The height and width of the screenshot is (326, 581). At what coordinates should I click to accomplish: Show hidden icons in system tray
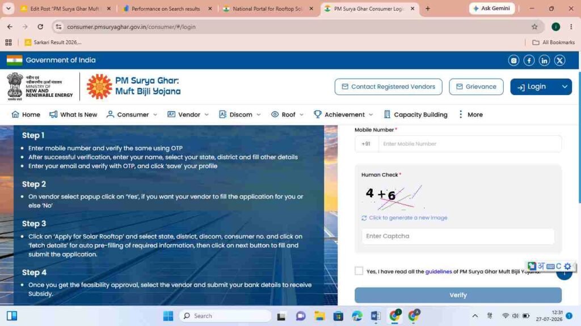(475, 316)
